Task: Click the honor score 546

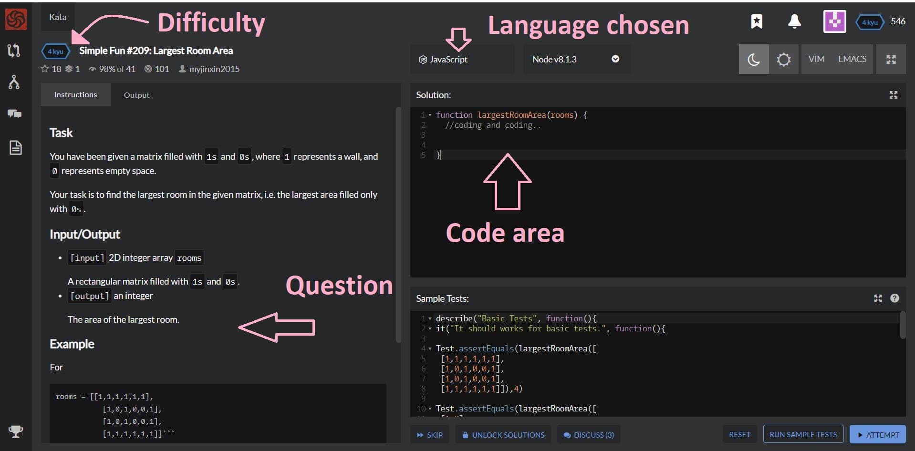Action: (898, 21)
